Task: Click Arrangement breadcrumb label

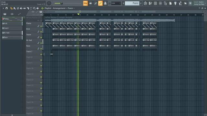Action: click(59, 8)
